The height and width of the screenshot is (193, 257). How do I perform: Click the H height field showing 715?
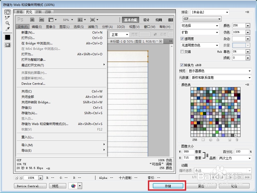pos(188,158)
